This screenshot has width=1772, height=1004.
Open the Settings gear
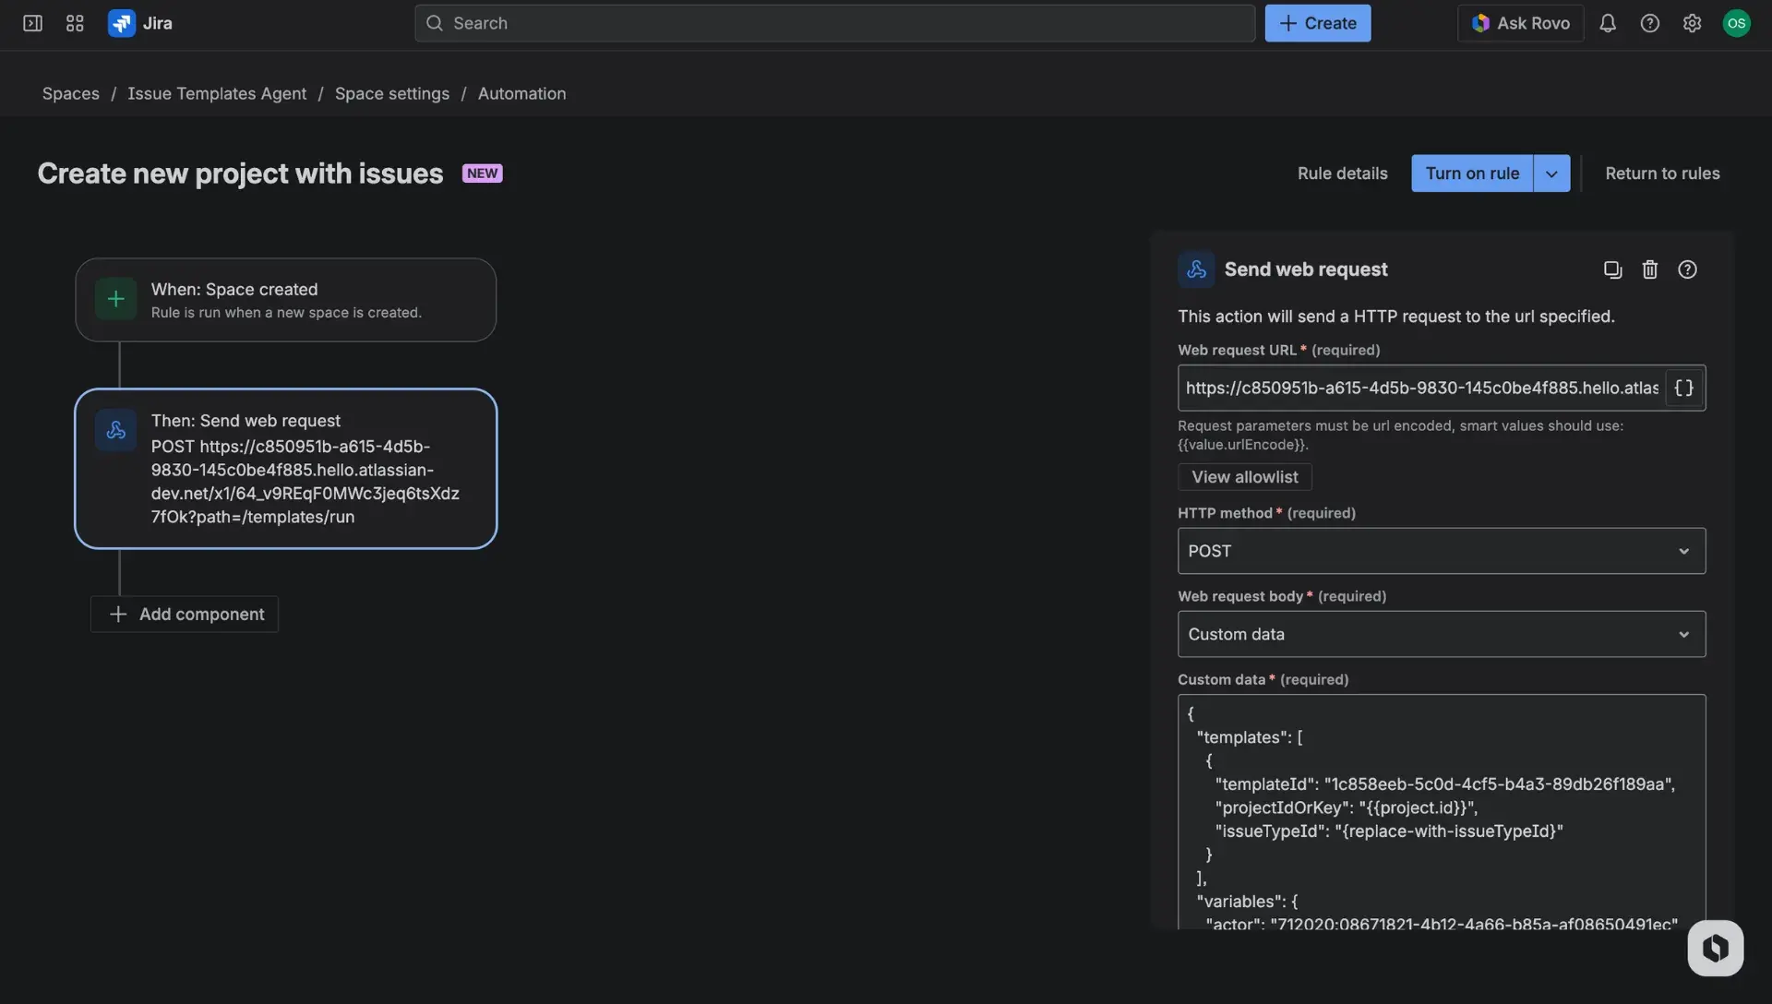pos(1693,23)
